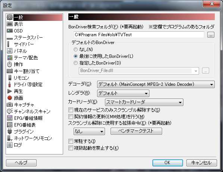This screenshot has height=172, width=223.
Task: Click the EPG/番組情報 icon
Action: pos(10,118)
